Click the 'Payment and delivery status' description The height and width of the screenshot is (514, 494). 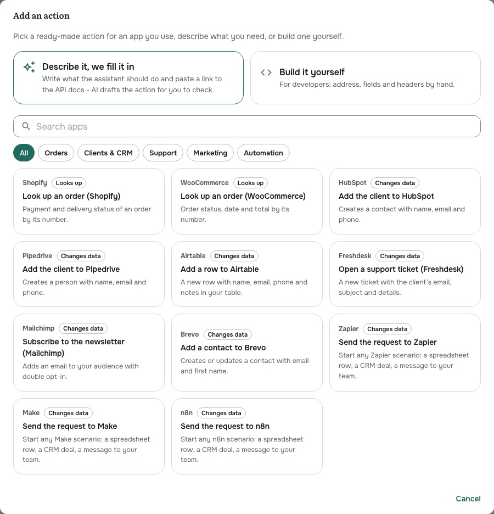click(x=87, y=214)
